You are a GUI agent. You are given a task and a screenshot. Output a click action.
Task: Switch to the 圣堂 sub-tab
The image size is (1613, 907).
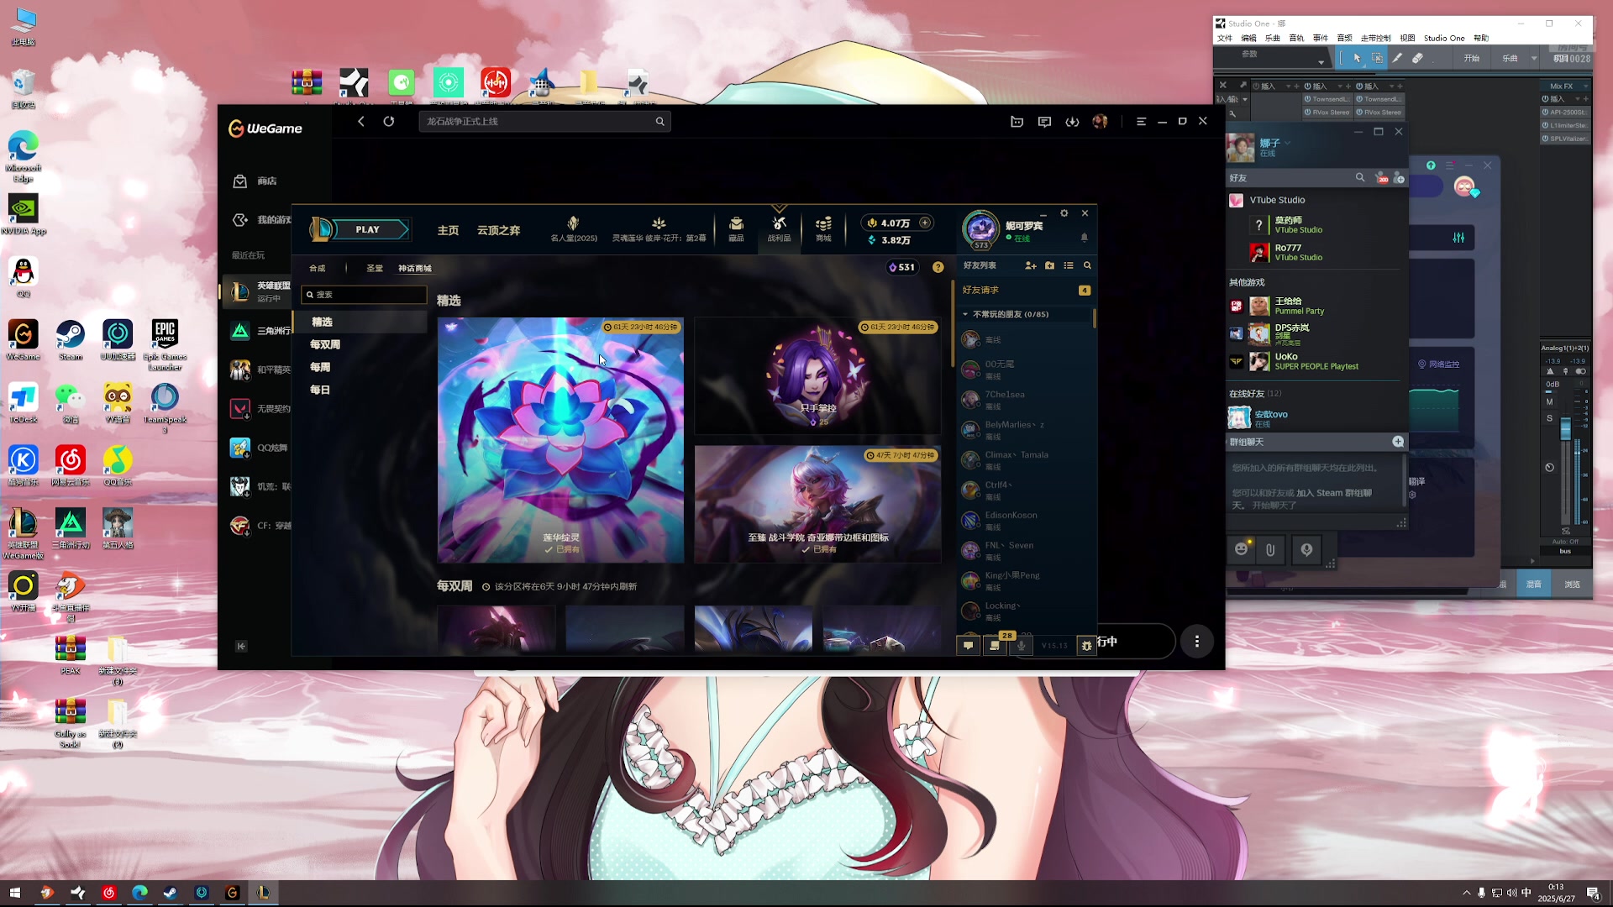(x=375, y=269)
